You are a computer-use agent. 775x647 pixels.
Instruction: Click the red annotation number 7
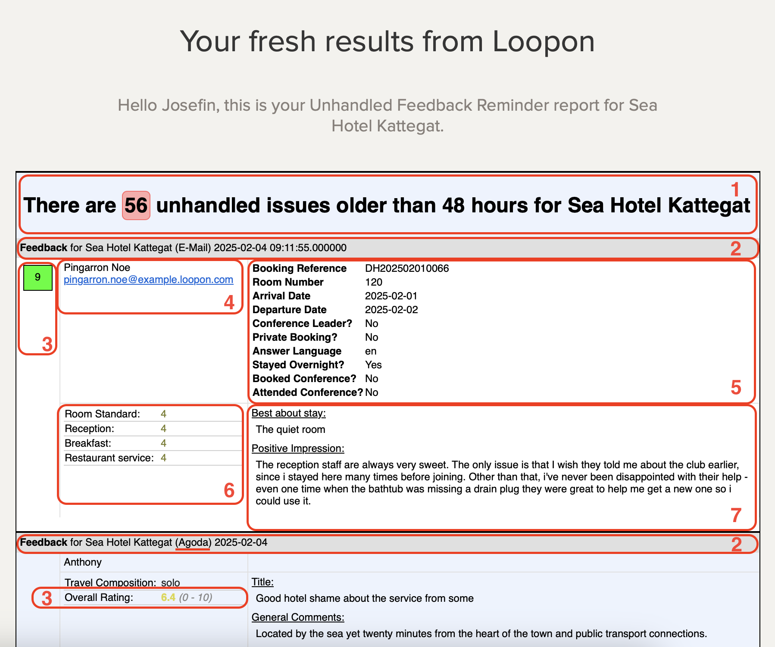point(736,515)
